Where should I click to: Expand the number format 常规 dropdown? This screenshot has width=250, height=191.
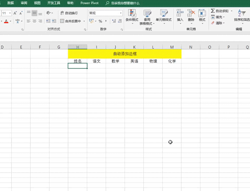click(x=121, y=13)
